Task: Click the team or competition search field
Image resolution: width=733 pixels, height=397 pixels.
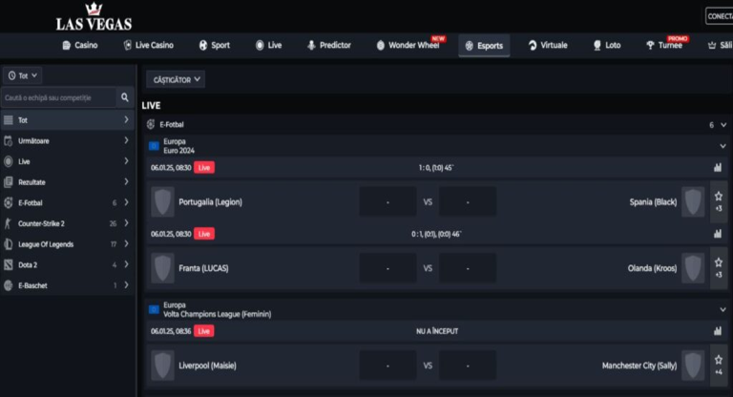Action: tap(59, 97)
